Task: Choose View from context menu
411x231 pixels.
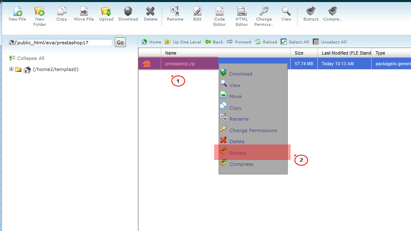Action: [235, 85]
